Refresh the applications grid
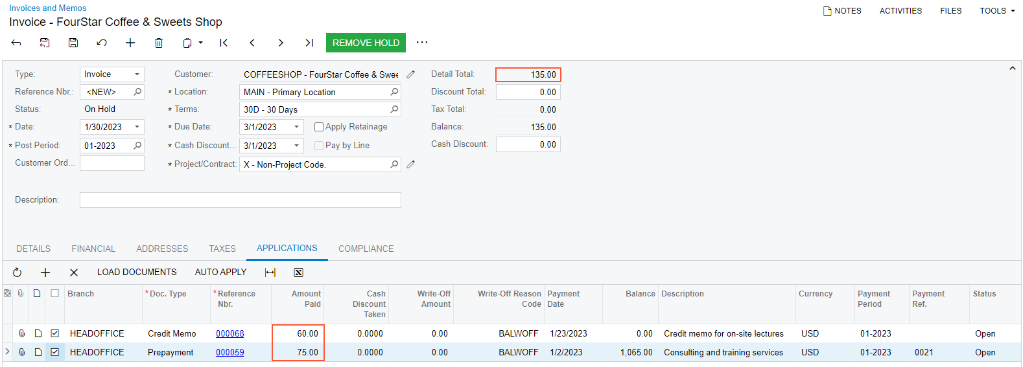Screen dimensions: 1023x367 18,272
